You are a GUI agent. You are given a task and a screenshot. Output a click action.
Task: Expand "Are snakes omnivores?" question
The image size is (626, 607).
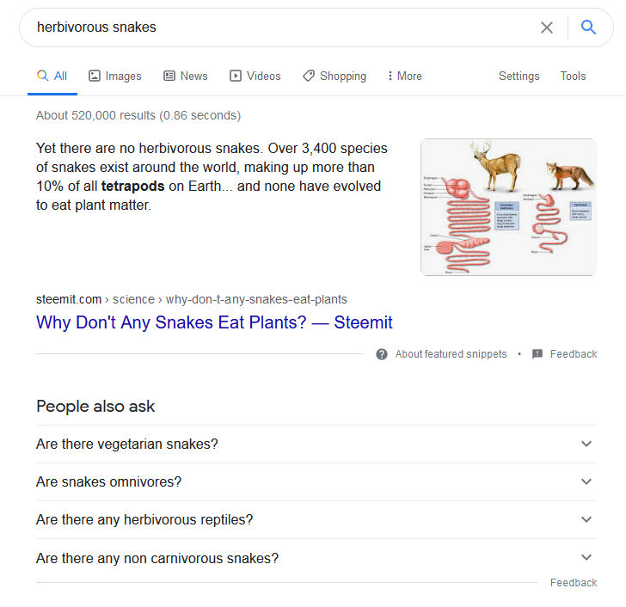click(x=586, y=482)
